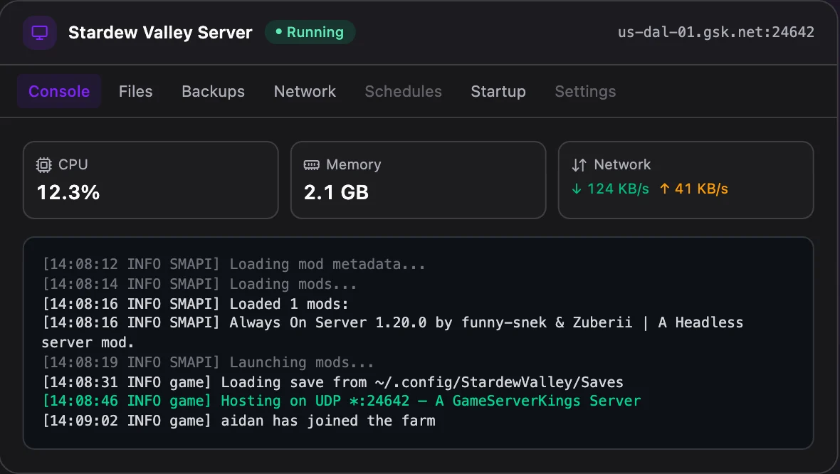This screenshot has height=474, width=840.
Task: Click log line 'Loaded 1 mods:'
Action: pos(196,304)
